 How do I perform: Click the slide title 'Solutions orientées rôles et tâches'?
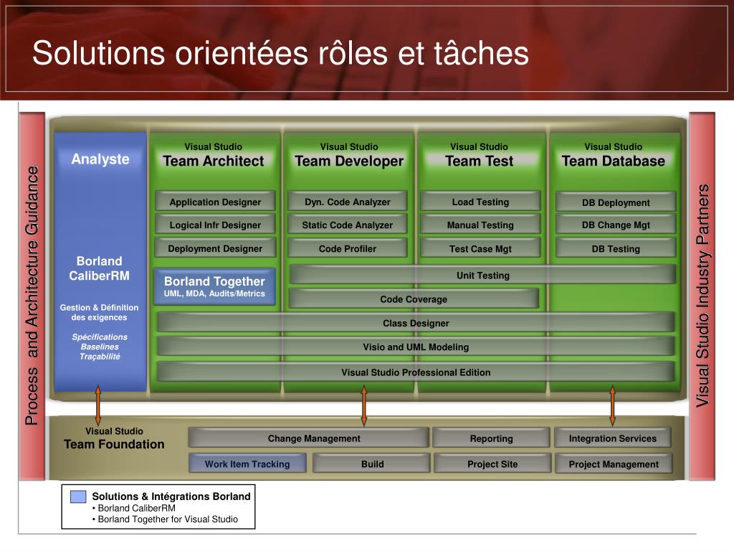[x=280, y=52]
